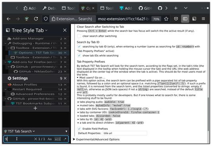Open the Tree Style Tab sidebar switcher dropdown

coord(47,30)
